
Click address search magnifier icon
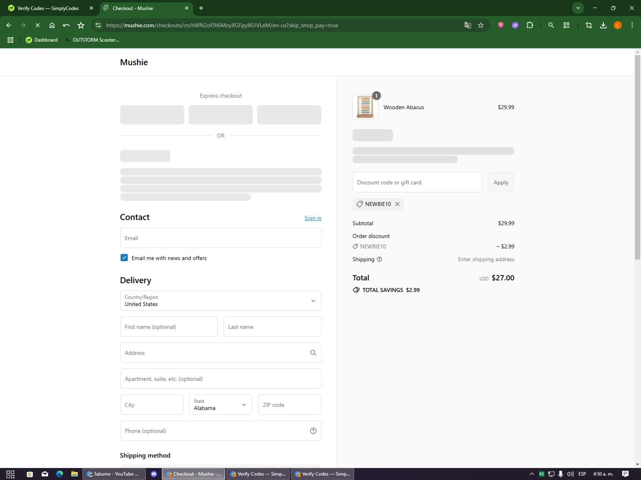tap(313, 353)
